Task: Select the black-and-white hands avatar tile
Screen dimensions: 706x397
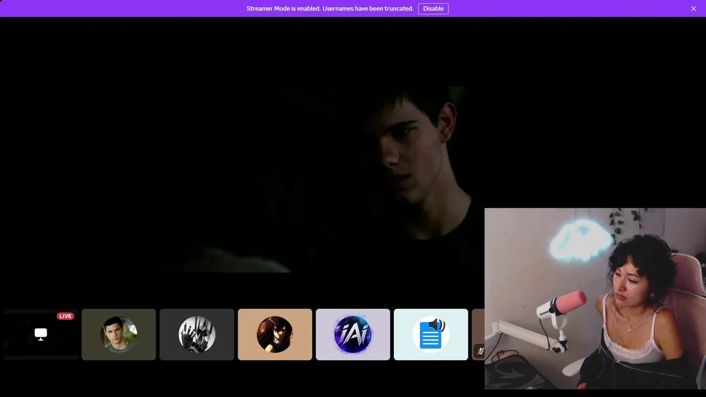Action: pyautogui.click(x=197, y=334)
